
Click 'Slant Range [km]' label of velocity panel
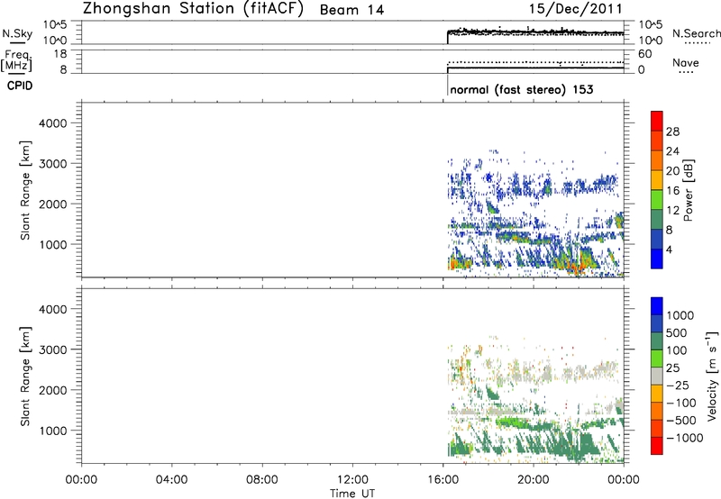coord(25,377)
